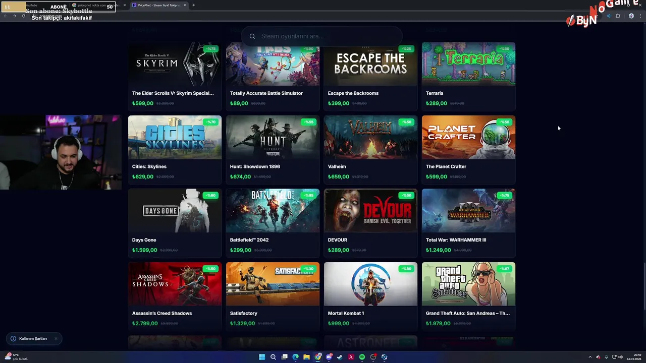Click the ₺1.979,00 GTA San Andreas price
Viewport: 646px width, 363px height.
tap(439, 324)
